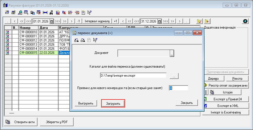Click the Зберегти у PDF button
253x130 pixels.
tap(57, 121)
